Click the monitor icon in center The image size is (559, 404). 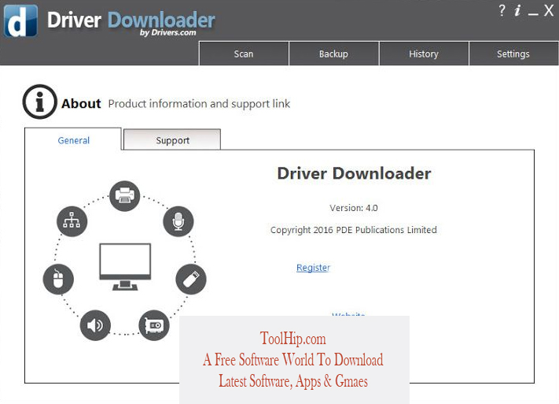(125, 266)
